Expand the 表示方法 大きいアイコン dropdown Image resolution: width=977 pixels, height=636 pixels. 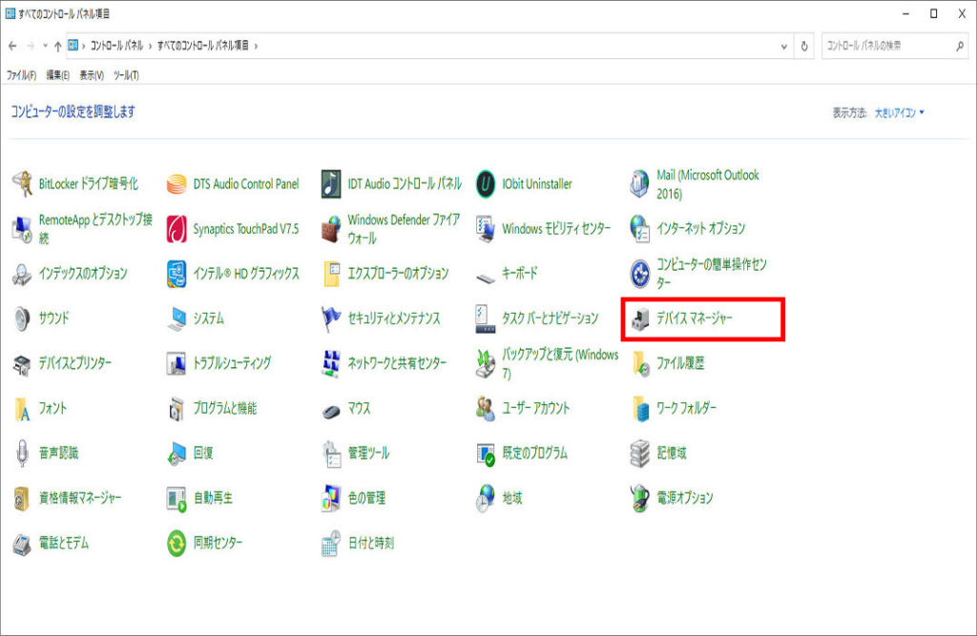point(899,113)
